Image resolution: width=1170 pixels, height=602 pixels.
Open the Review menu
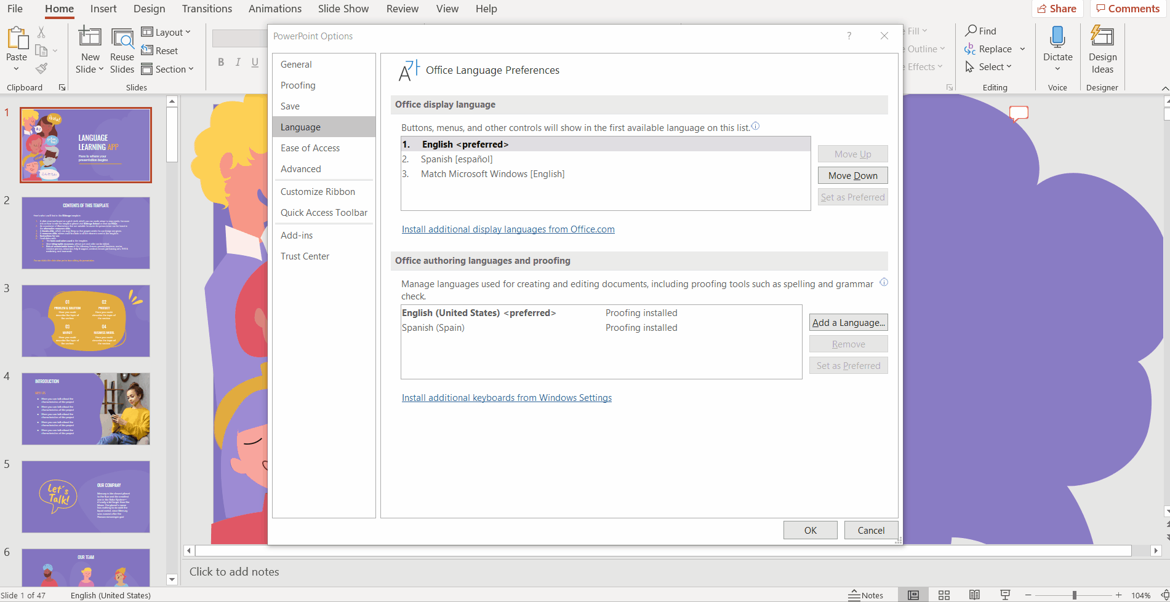click(402, 9)
